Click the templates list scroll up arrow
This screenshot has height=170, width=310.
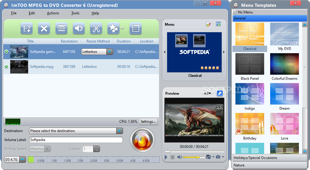tap(305, 25)
